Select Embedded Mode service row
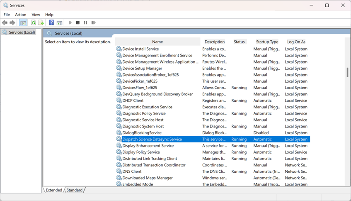351x201 pixels. pyautogui.click(x=213, y=184)
